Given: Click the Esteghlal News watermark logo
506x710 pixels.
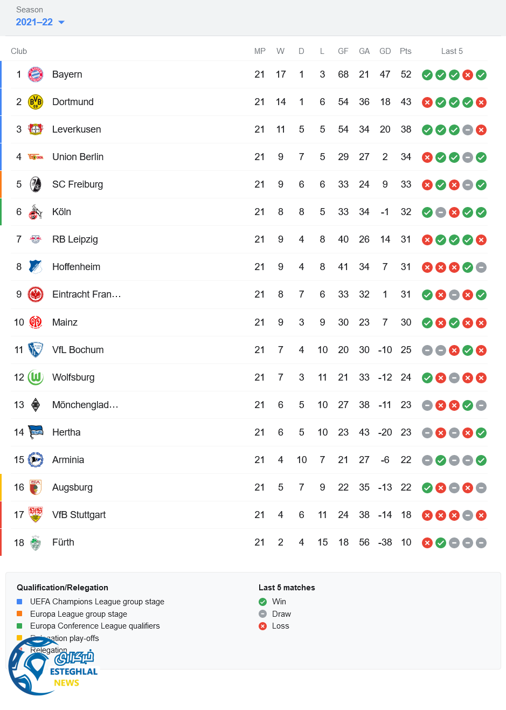Looking at the screenshot, I should pos(53,667).
